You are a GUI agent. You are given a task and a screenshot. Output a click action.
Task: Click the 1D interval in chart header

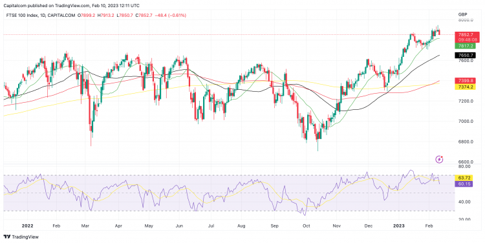pos(42,15)
